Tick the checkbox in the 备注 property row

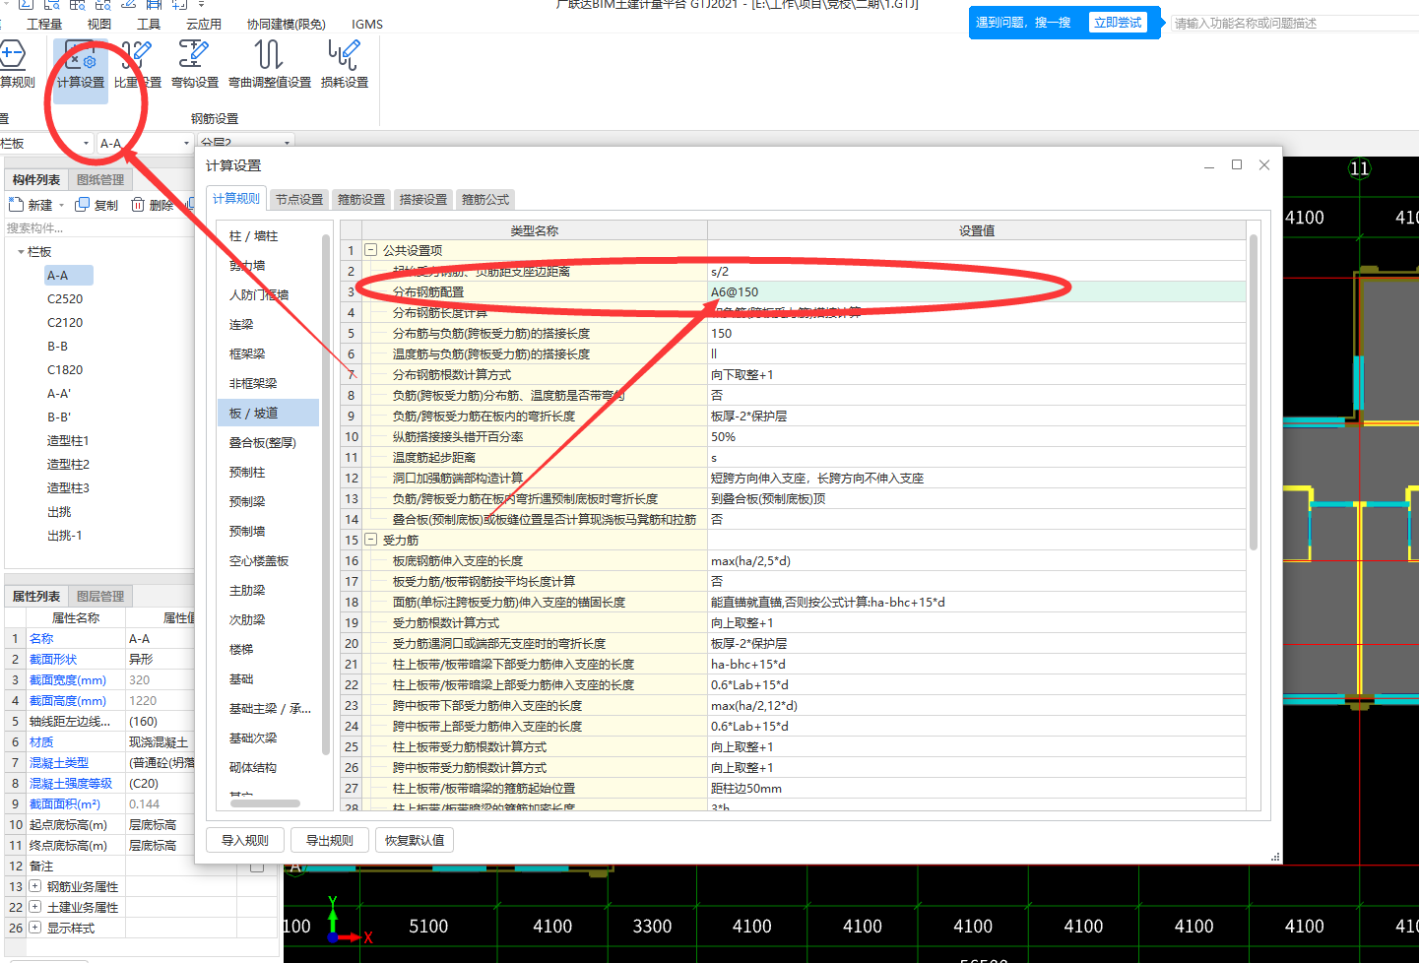tap(257, 867)
